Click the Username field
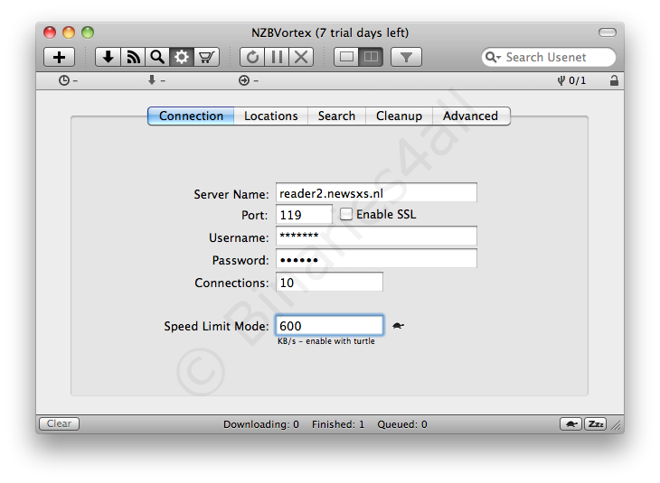Image resolution: width=660 pixels, height=483 pixels. [376, 236]
